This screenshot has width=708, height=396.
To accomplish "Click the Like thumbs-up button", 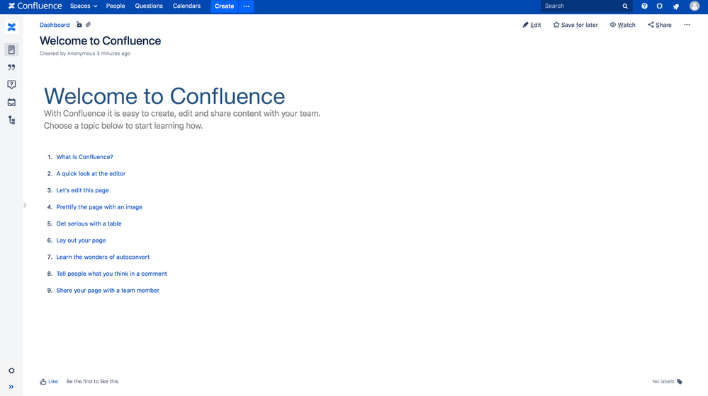I will coord(49,382).
